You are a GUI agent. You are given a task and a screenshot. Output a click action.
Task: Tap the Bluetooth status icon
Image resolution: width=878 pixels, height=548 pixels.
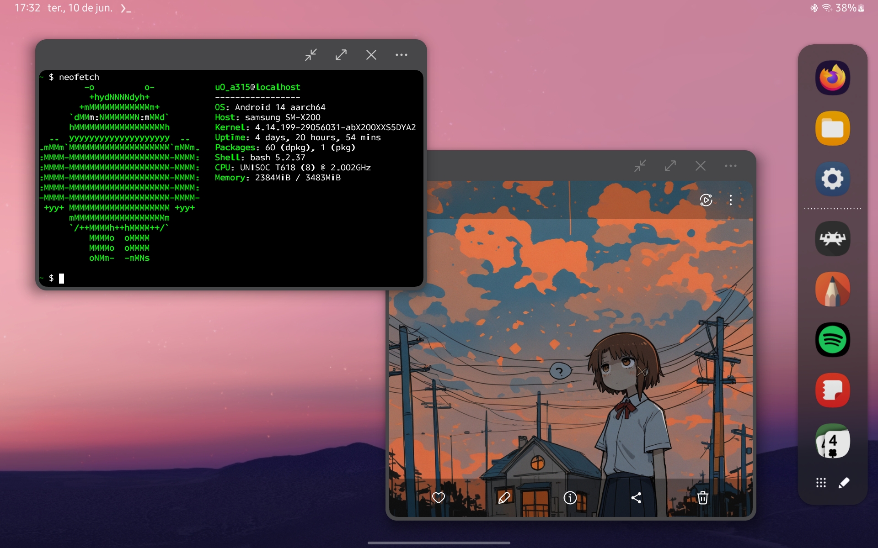[814, 8]
